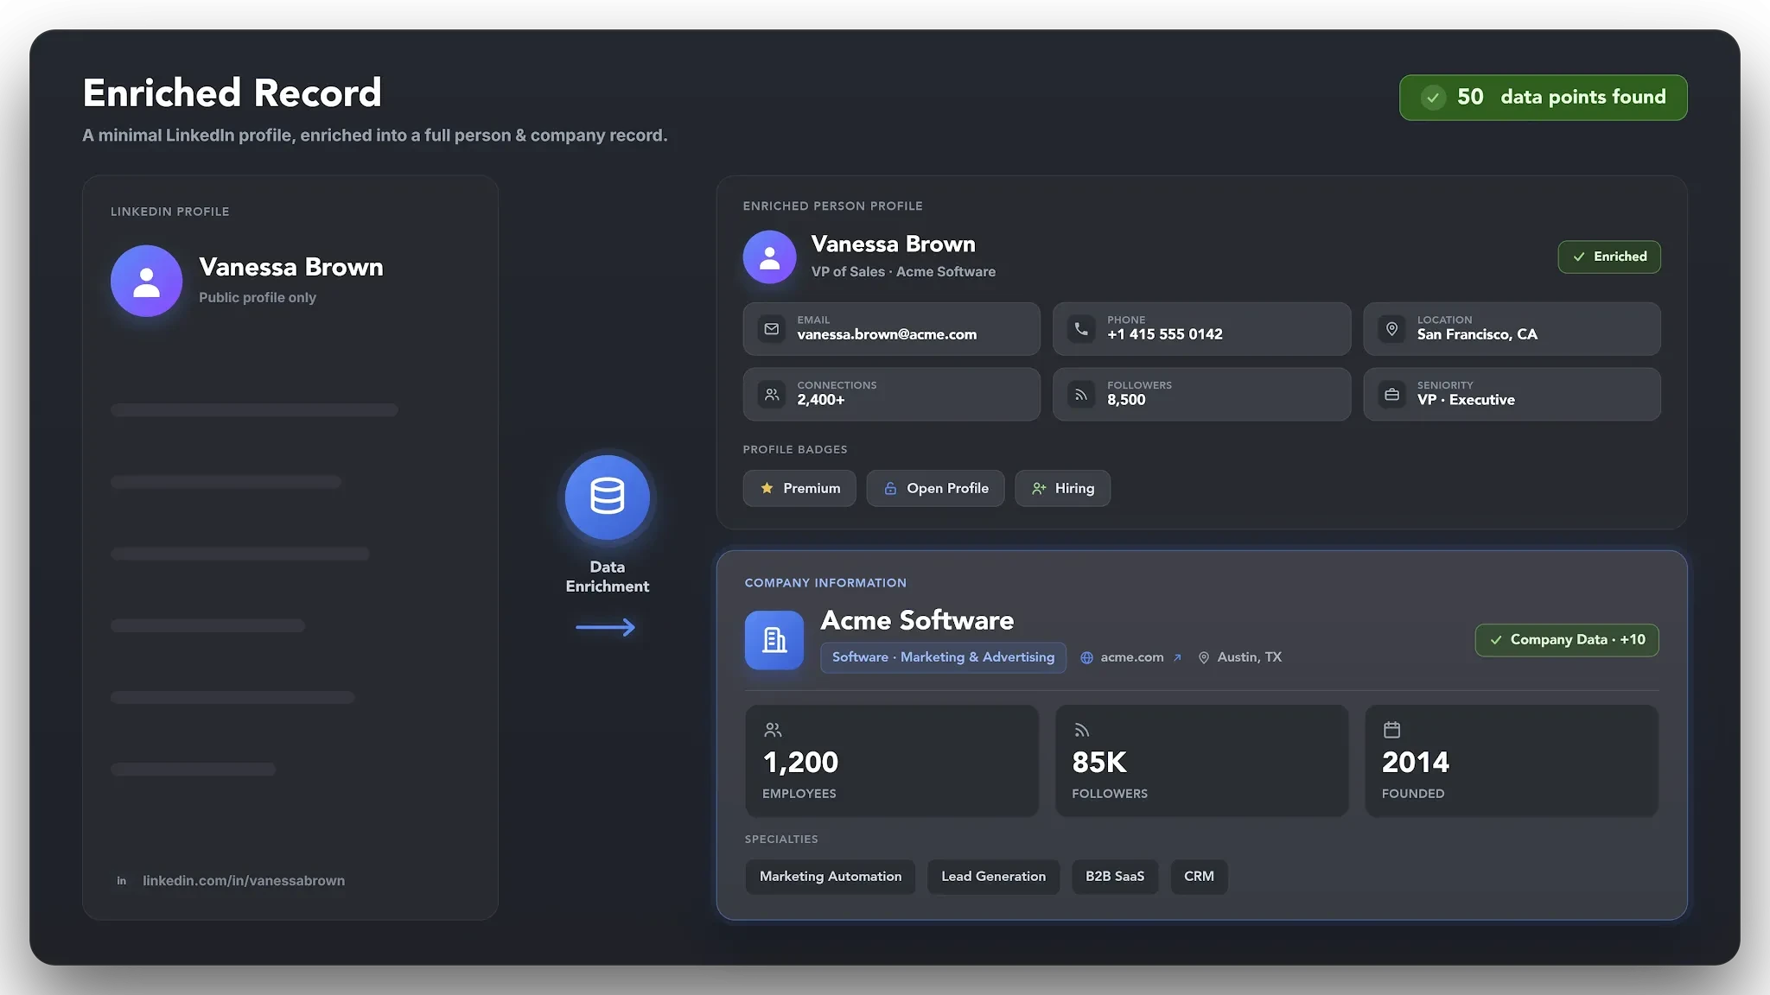Click the vanessa.brown@acme.com email value
The height and width of the screenshot is (995, 1770).
point(887,335)
